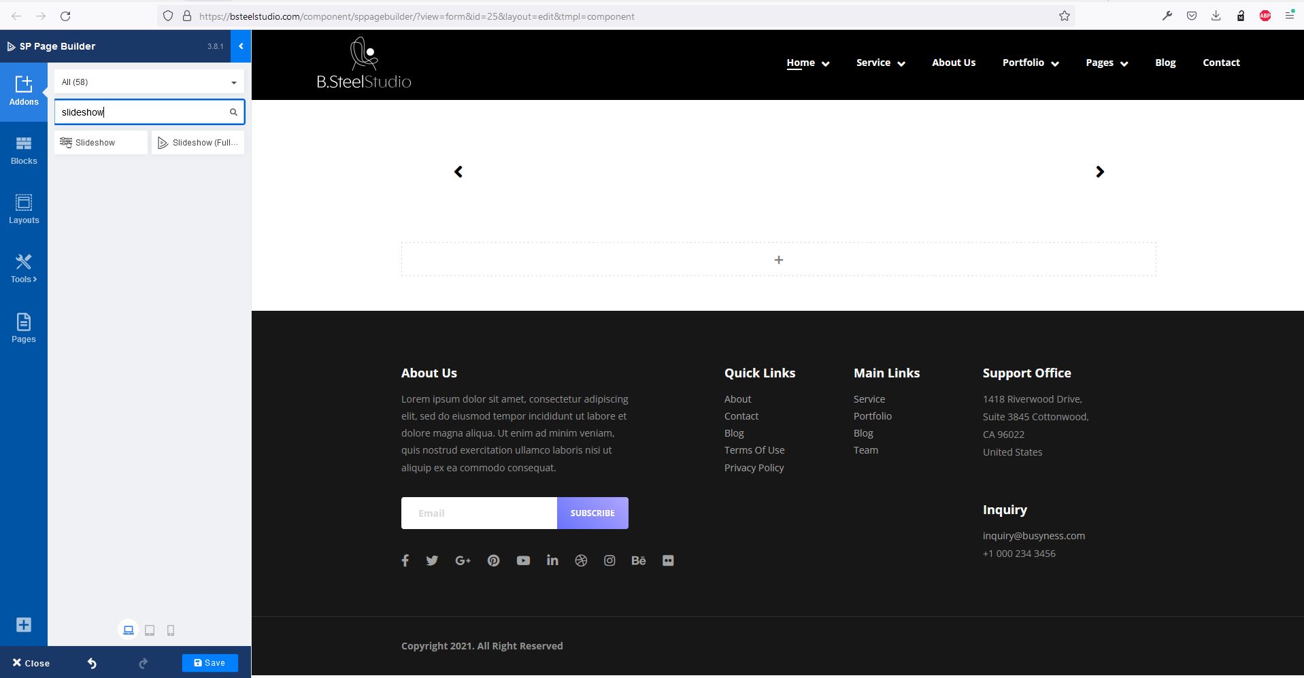Image resolution: width=1304 pixels, height=678 pixels.
Task: Select the Blocks panel icon
Action: click(24, 149)
